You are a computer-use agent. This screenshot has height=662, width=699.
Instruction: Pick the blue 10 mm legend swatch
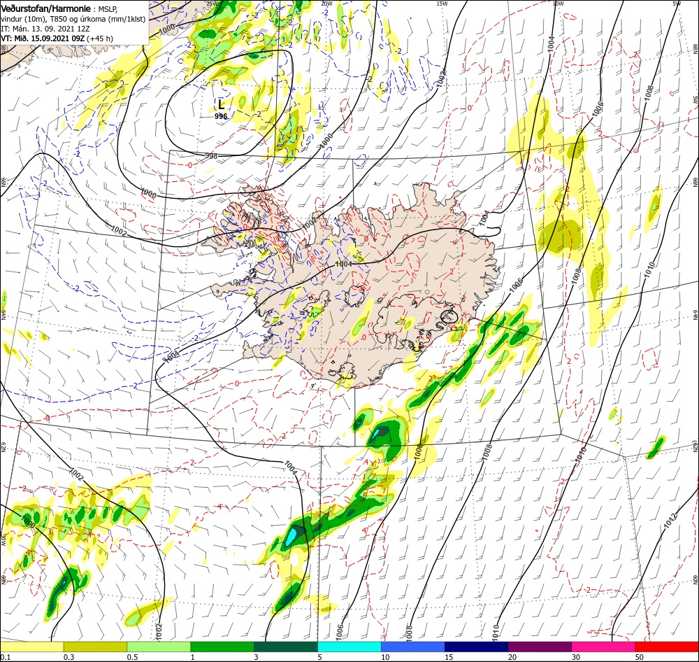point(413,647)
